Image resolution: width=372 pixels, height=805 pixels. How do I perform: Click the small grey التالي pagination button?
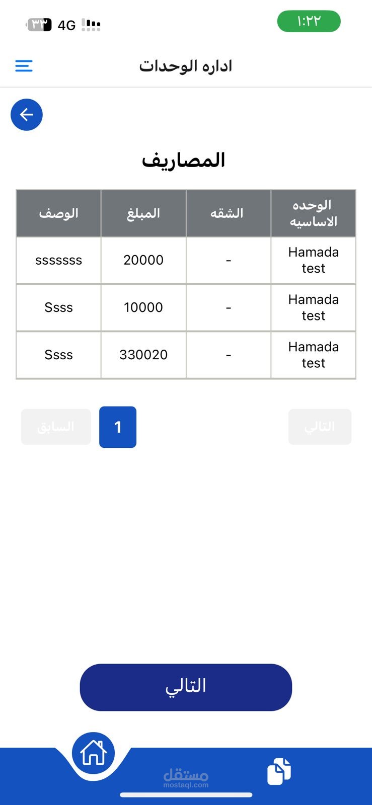[320, 427]
